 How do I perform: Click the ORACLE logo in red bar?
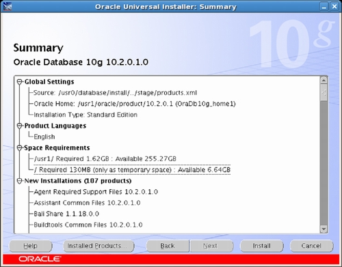click(x=40, y=259)
